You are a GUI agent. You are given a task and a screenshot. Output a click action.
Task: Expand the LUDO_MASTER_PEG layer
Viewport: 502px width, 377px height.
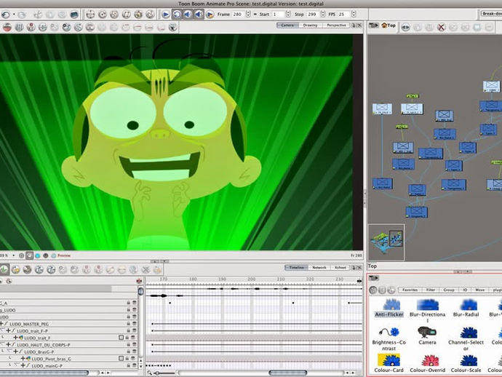(x=1, y=324)
